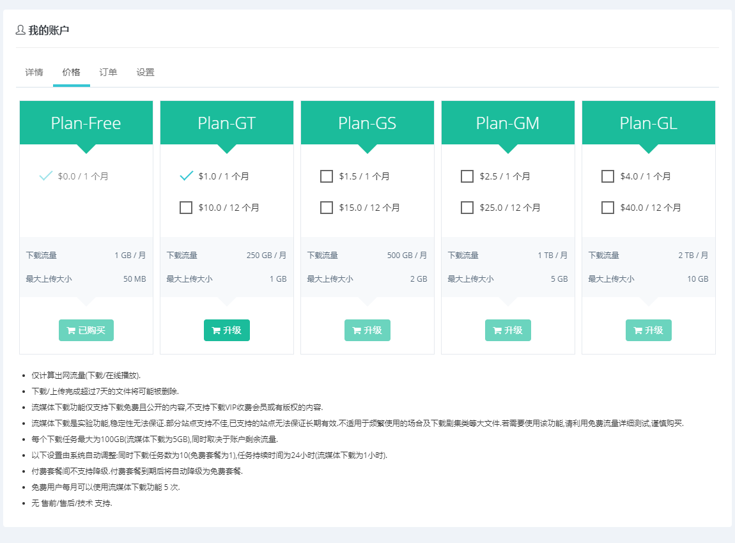
Task: Switch to the 详情 tab
Action: (x=34, y=72)
